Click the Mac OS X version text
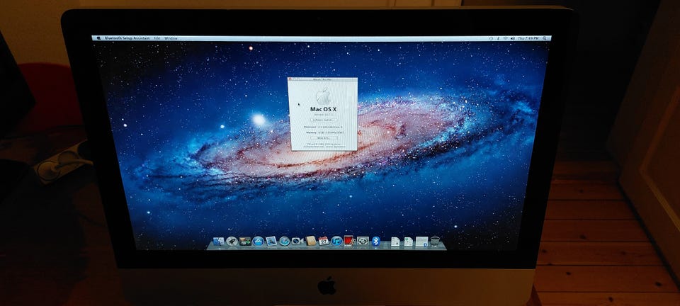 (324, 115)
